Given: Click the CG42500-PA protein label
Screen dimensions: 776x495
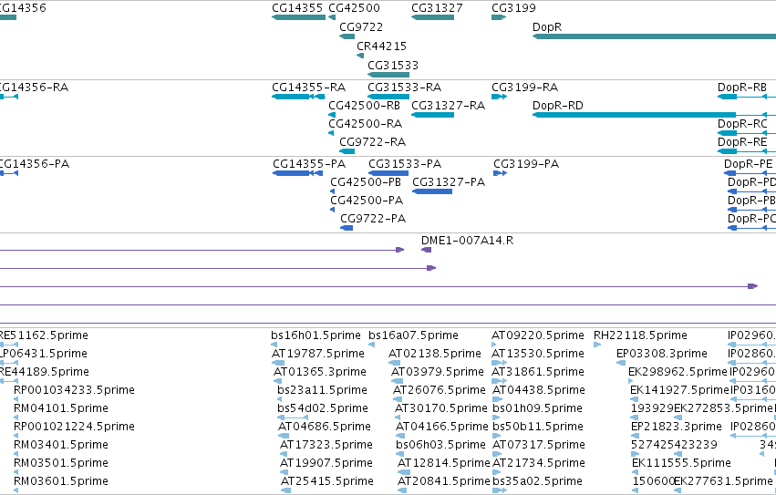Looking at the screenshot, I should pos(367,201).
